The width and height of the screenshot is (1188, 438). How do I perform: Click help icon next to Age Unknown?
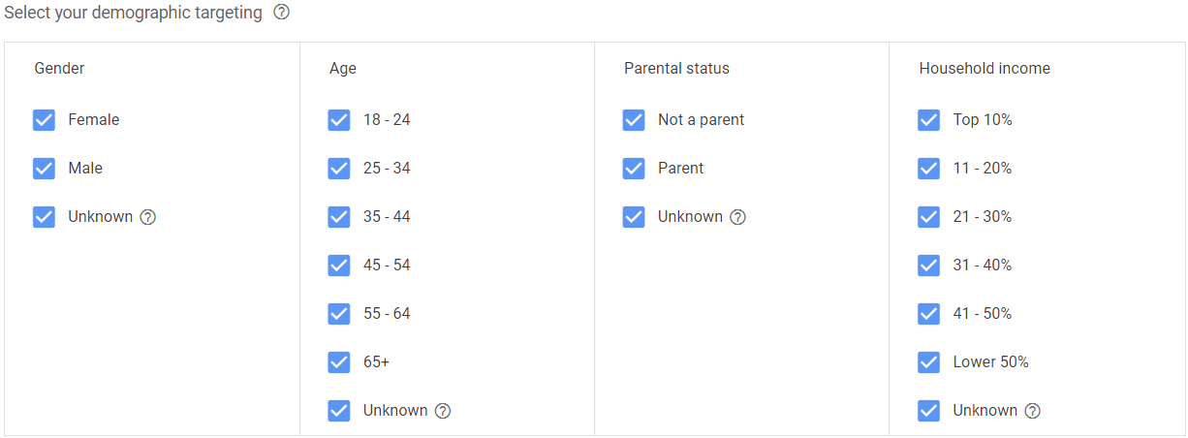443,411
